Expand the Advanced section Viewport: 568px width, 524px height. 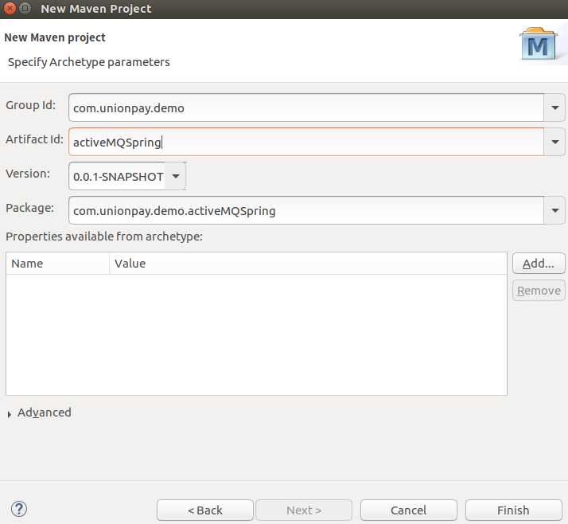point(10,414)
